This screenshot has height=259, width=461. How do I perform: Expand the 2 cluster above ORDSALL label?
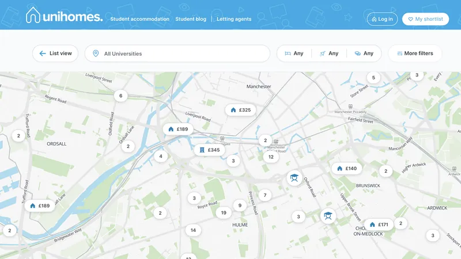coord(18,136)
